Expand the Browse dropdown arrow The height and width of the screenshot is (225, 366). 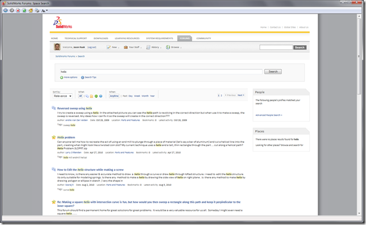pyautogui.click(x=181, y=48)
